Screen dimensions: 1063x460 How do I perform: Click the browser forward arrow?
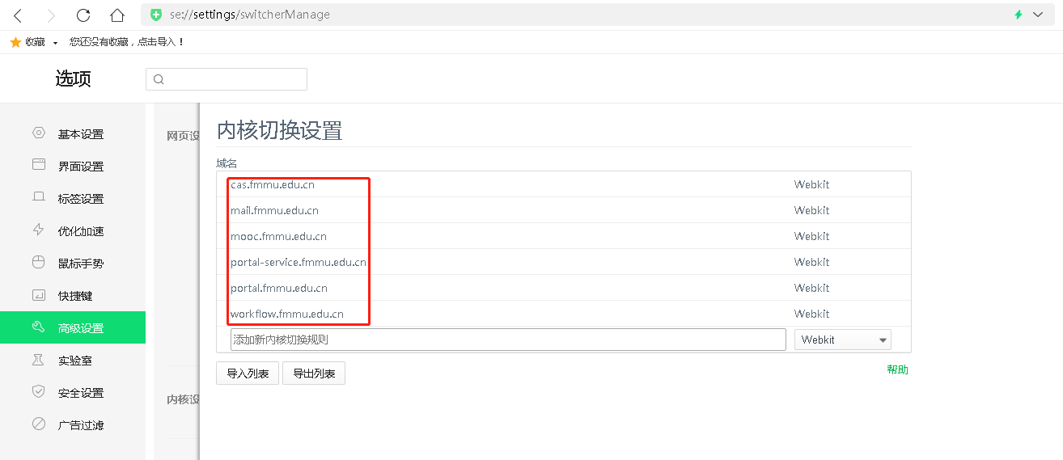51,15
